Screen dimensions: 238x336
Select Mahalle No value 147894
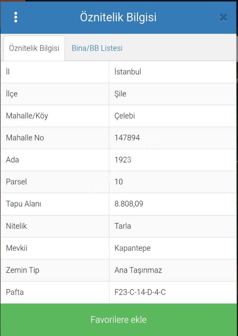tap(127, 138)
